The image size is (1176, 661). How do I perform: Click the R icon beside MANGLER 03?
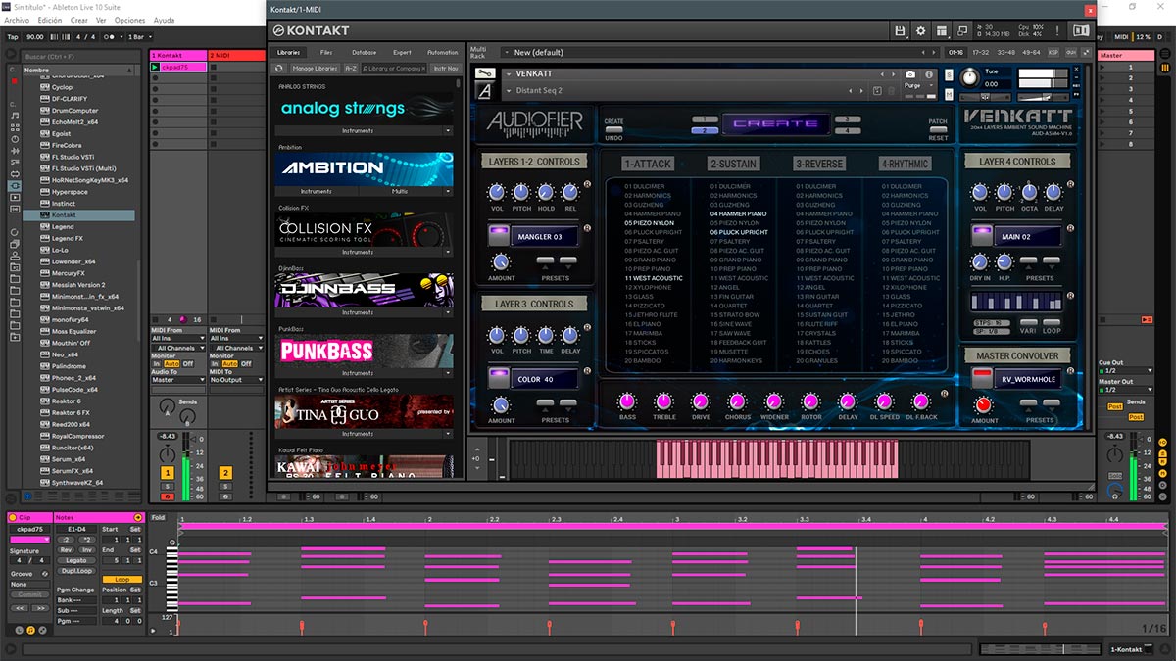coord(587,227)
